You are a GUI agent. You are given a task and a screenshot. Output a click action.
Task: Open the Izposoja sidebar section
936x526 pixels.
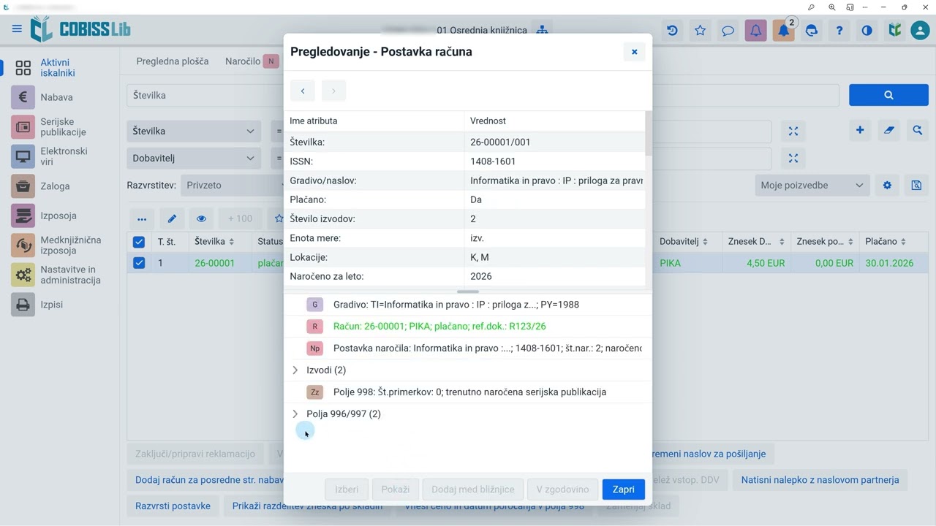coord(60,216)
